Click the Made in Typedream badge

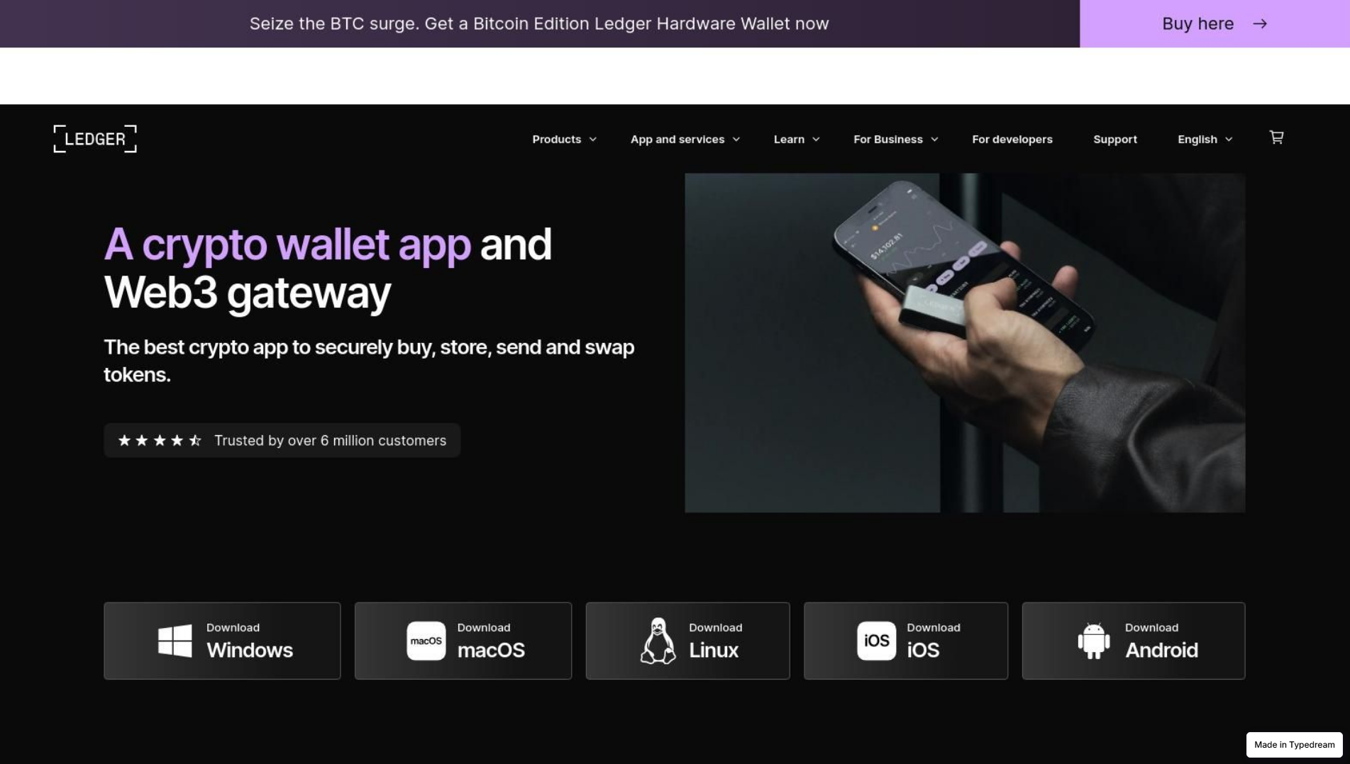click(1294, 745)
